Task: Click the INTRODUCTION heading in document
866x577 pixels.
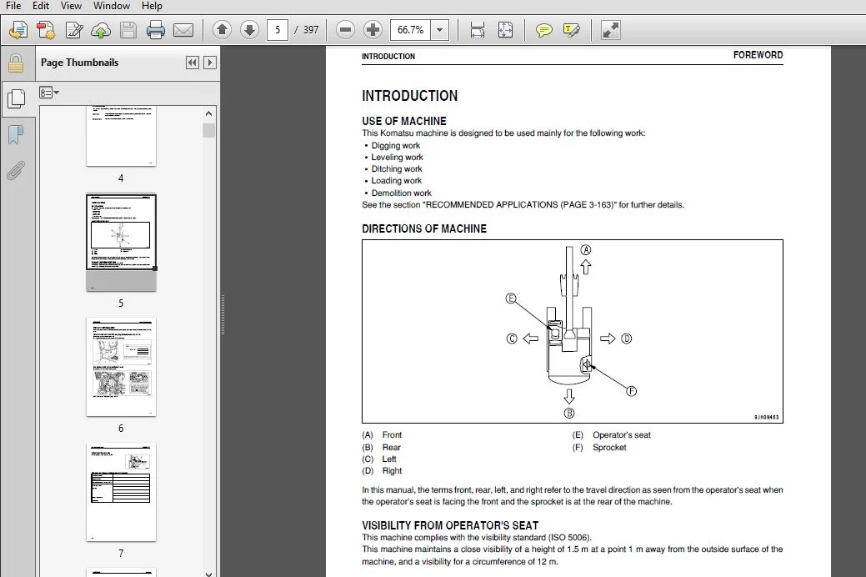Action: tap(410, 96)
